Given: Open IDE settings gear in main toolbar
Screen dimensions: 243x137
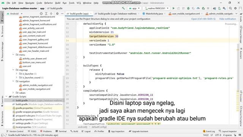Looking at the screenshot, I should pyautogui.click(x=235, y=8).
